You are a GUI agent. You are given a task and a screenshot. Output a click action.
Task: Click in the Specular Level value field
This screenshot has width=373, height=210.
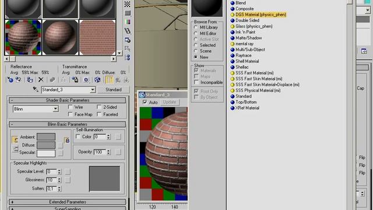click(x=52, y=171)
